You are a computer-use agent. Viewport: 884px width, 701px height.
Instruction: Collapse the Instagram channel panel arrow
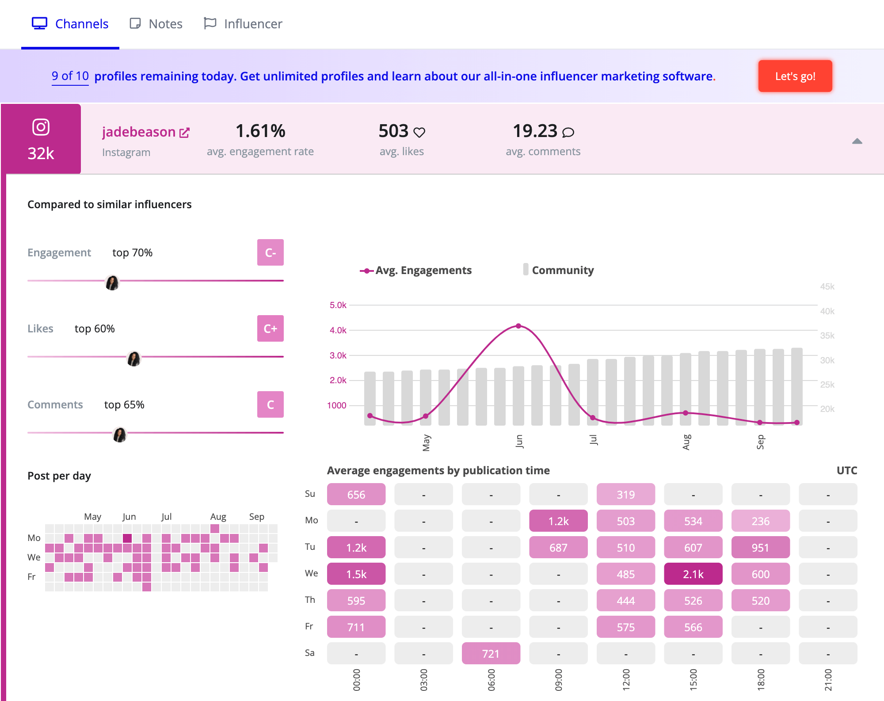pyautogui.click(x=857, y=141)
